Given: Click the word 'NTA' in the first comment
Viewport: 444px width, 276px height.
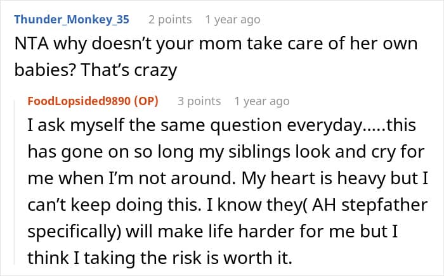Looking at the screenshot, I should pyautogui.click(x=31, y=44).
